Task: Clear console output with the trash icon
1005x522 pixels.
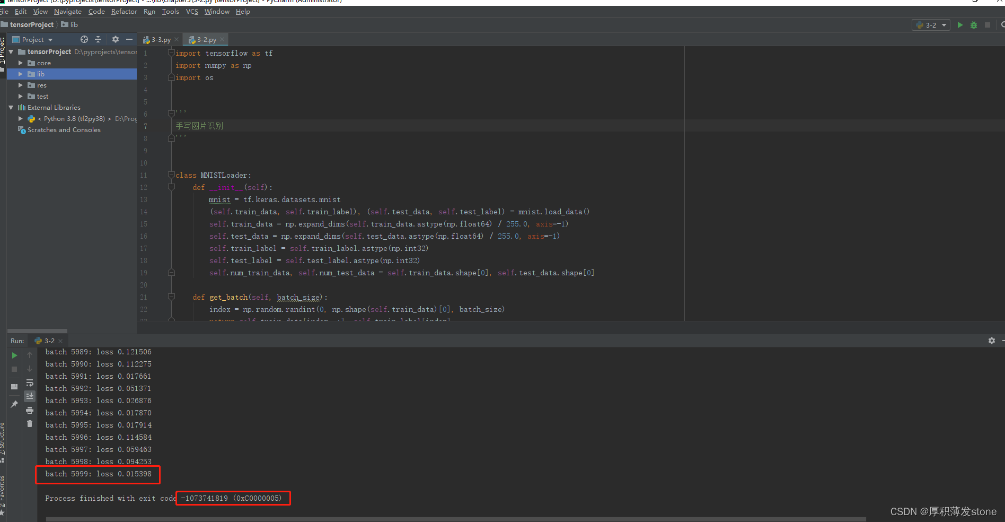Action: tap(30, 424)
